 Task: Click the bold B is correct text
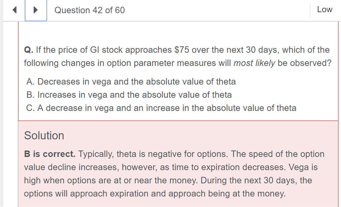(50, 154)
